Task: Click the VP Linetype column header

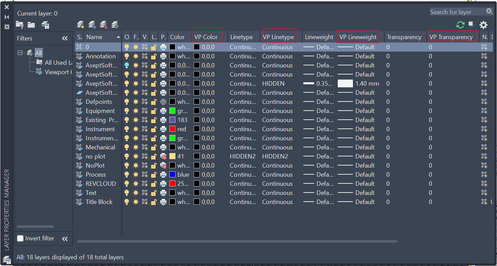Action: coord(278,37)
